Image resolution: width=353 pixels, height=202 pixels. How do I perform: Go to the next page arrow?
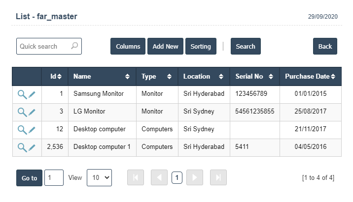click(x=195, y=178)
